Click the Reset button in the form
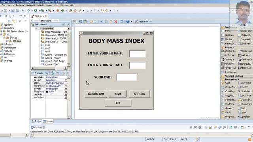The height and width of the screenshot is (142, 253). pos(118,94)
